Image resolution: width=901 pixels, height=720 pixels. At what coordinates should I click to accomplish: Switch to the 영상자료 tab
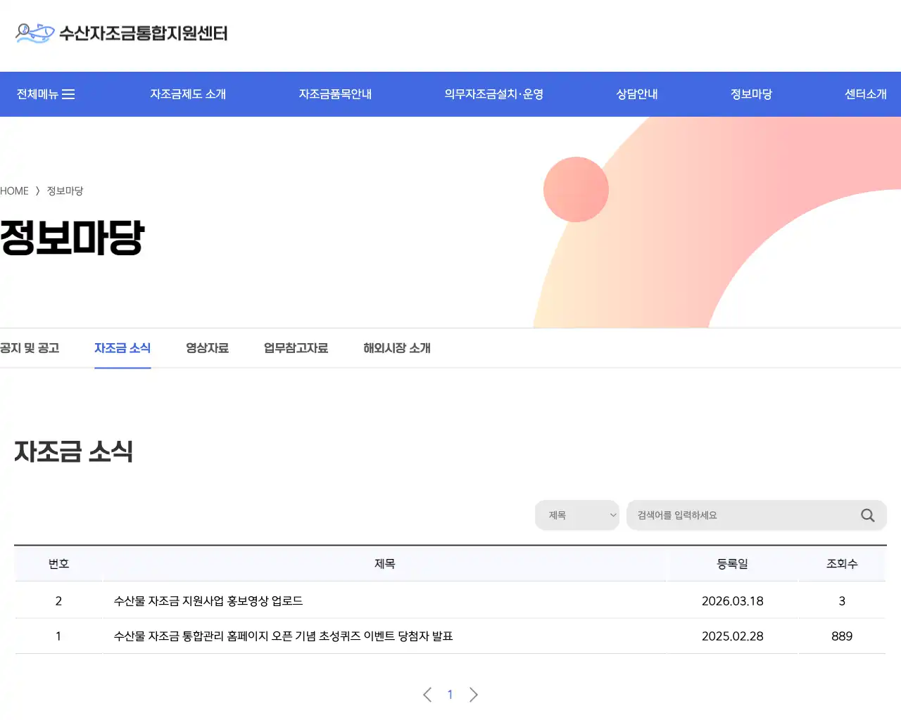tap(207, 347)
